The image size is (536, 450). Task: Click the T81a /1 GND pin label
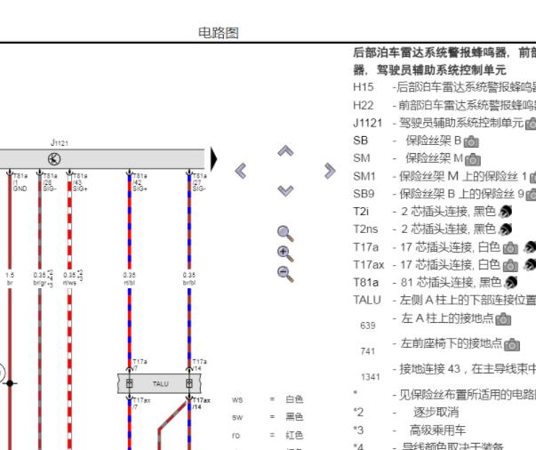[x=20, y=182]
